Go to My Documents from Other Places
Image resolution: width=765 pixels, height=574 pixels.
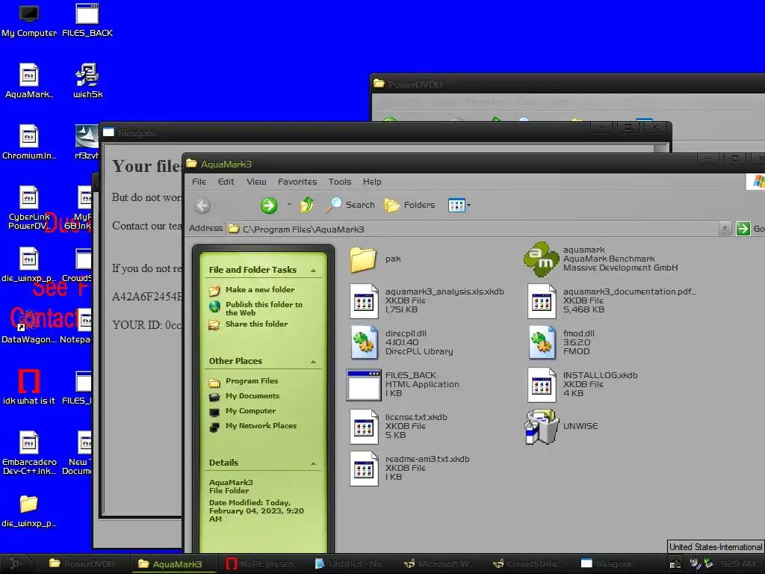click(253, 396)
